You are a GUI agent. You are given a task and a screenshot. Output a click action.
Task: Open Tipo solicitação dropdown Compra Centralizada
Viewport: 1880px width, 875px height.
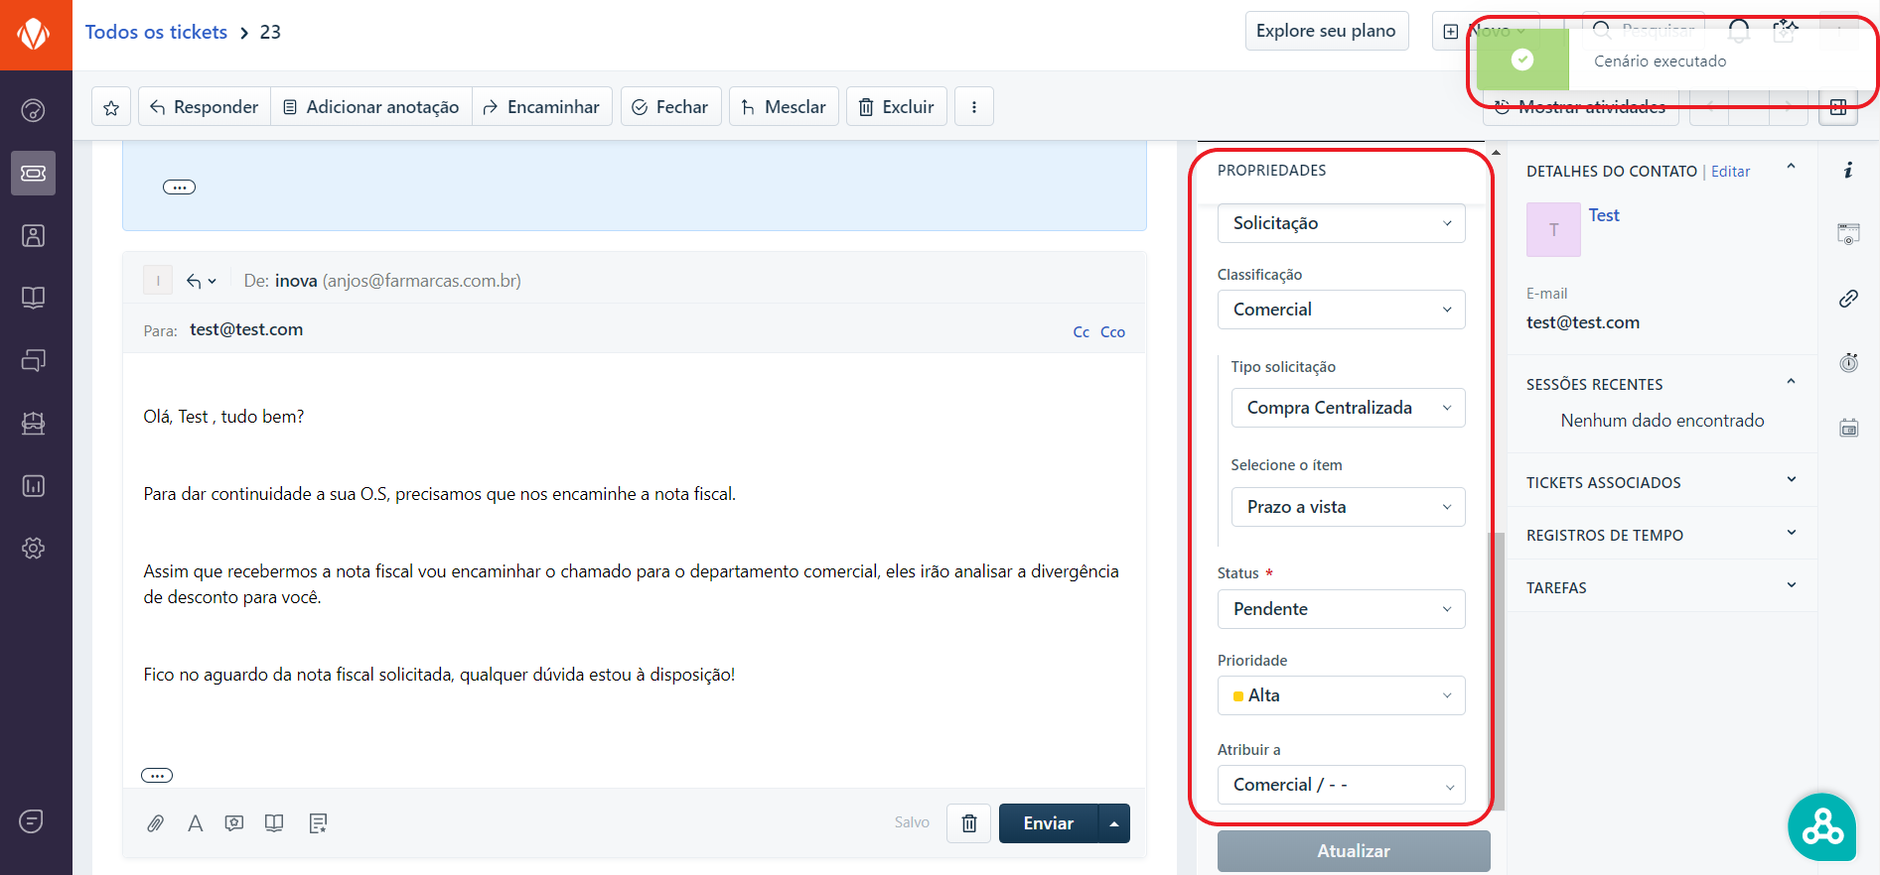tap(1348, 408)
